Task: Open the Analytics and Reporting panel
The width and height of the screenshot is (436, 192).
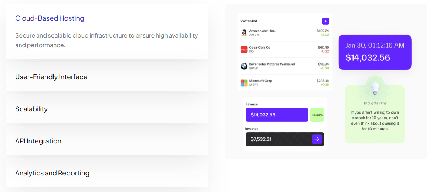Action: 107,173
